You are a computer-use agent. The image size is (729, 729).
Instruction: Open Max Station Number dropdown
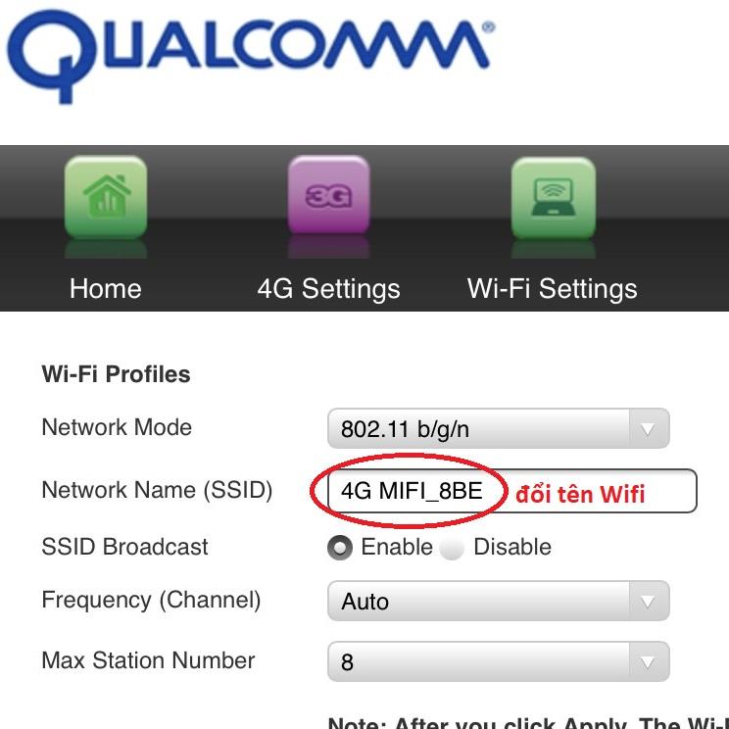[499, 661]
